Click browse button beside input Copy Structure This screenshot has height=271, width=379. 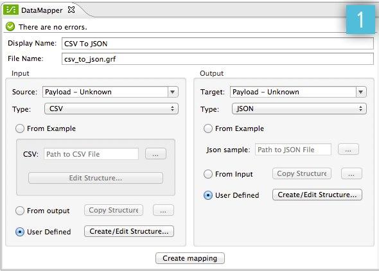[163, 210]
